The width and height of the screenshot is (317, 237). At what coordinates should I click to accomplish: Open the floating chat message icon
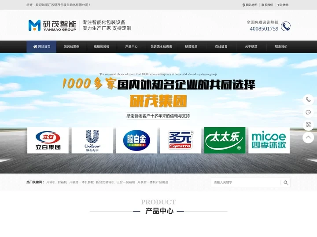(x=308, y=112)
